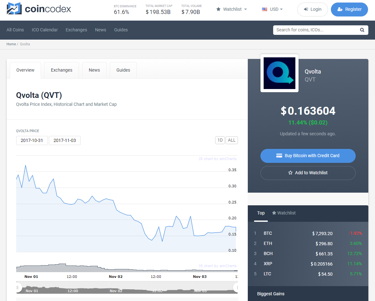Click the Total Market Cap value $198.53B
The width and height of the screenshot is (375, 301).
tap(158, 12)
